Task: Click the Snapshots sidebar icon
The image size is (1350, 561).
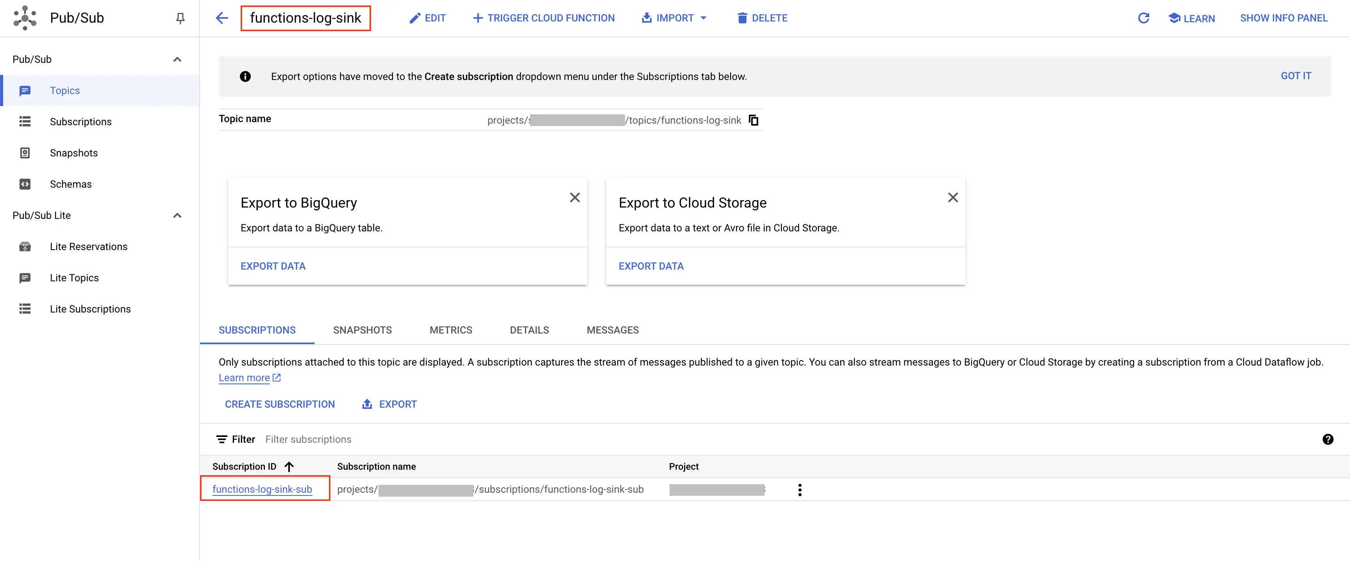Action: coord(25,153)
